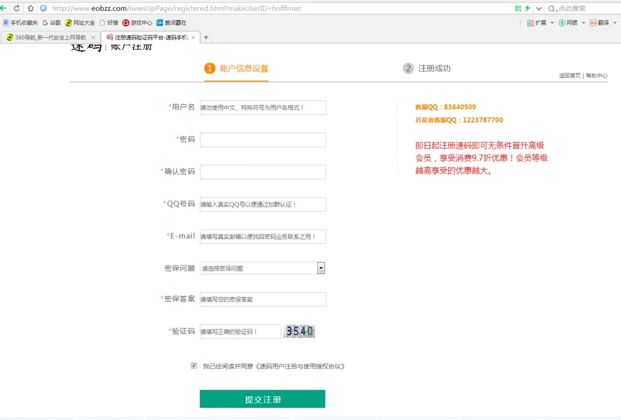
Task: Close the 注册速码验证码平台 tab
Action: click(193, 37)
